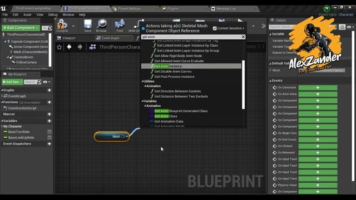Open the Add New dropdown in My Blueprint
This screenshot has height=200, width=356.
tap(12, 82)
